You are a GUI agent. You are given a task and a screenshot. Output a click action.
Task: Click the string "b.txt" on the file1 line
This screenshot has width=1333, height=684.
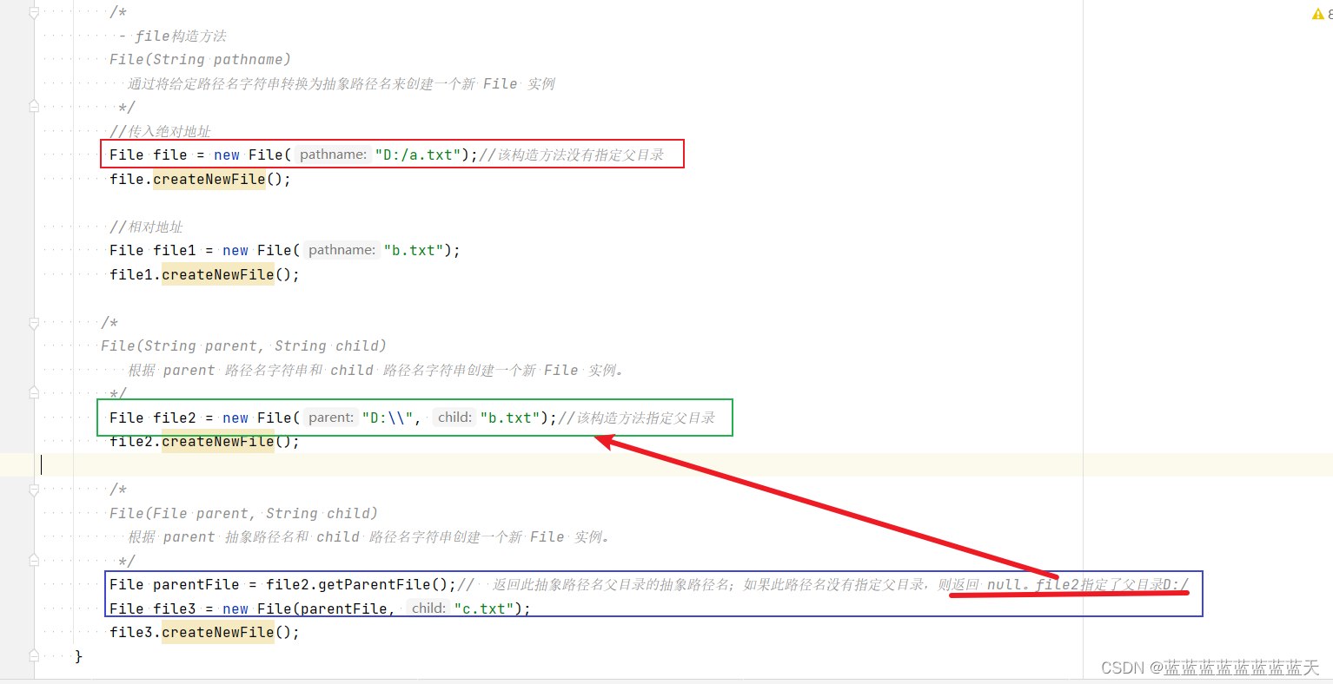point(414,250)
